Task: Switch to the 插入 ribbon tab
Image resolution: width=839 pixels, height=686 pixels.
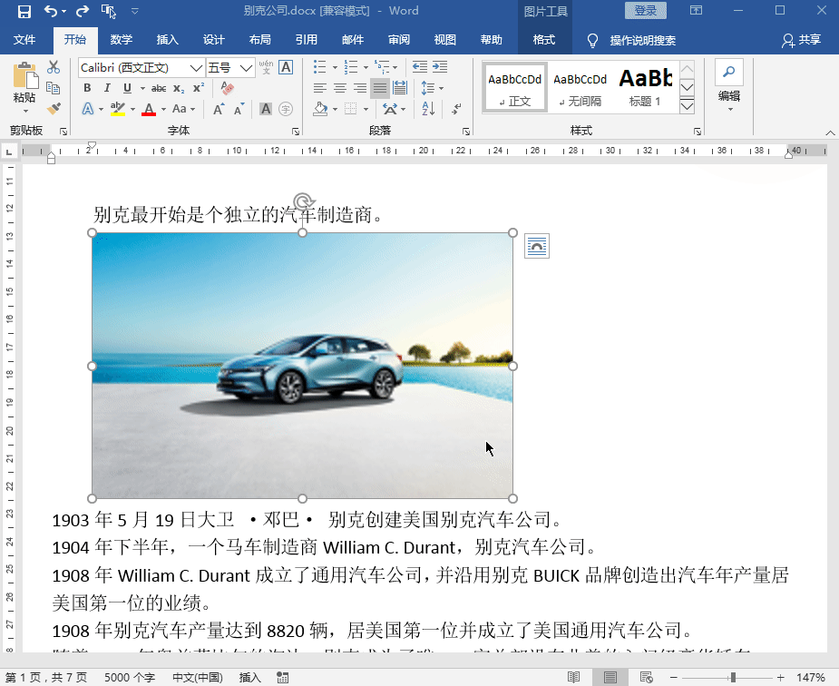Action: (x=168, y=40)
